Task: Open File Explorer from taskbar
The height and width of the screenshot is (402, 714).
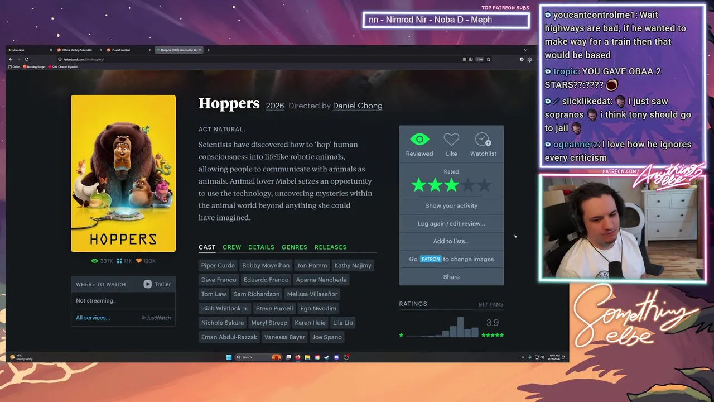Action: pos(307,357)
